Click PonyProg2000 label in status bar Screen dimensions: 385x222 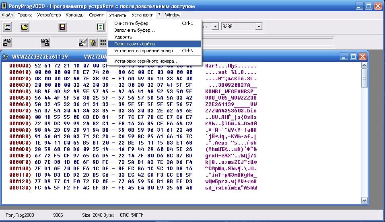click(20, 215)
